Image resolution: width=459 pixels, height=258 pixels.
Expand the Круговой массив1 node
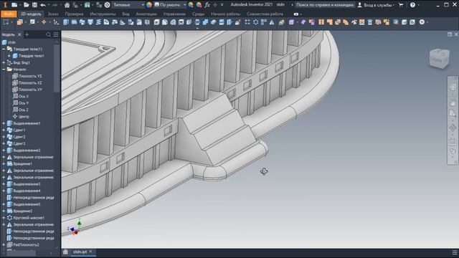(x=4, y=218)
